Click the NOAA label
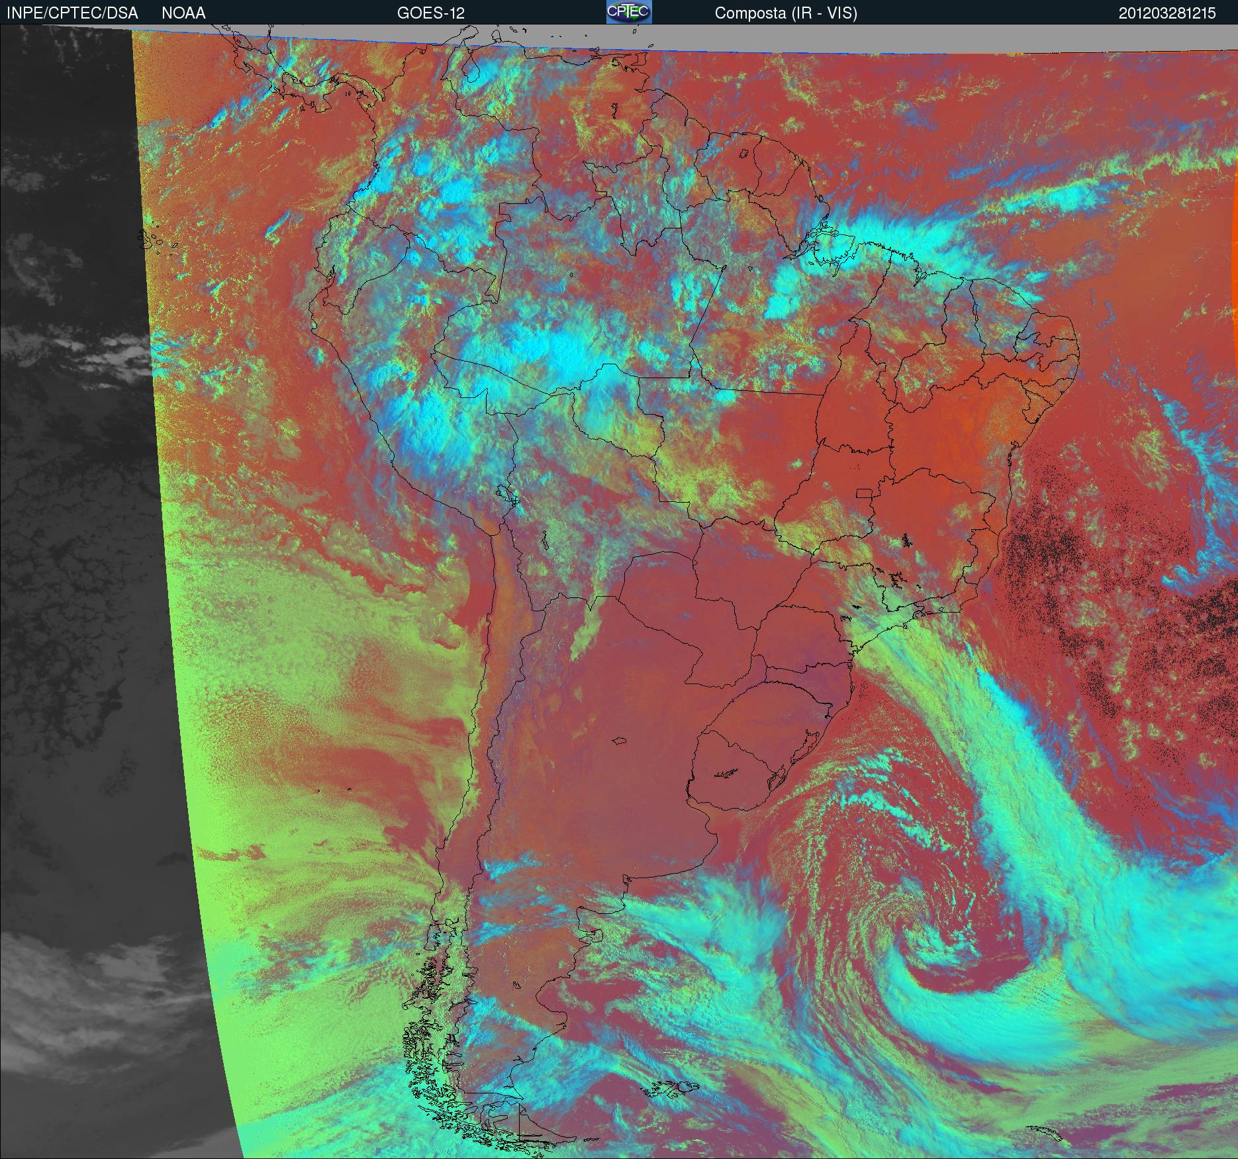 pyautogui.click(x=183, y=13)
